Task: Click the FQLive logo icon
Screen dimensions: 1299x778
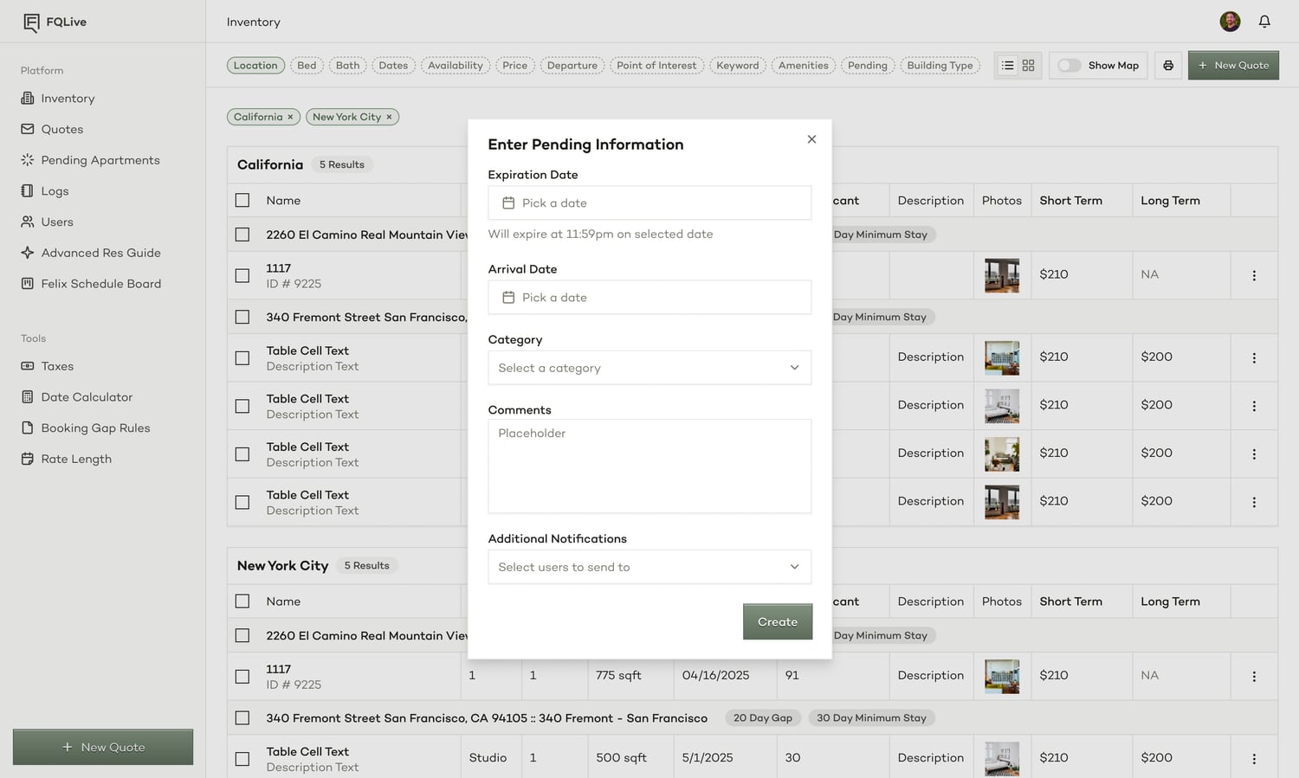Action: pyautogui.click(x=31, y=23)
